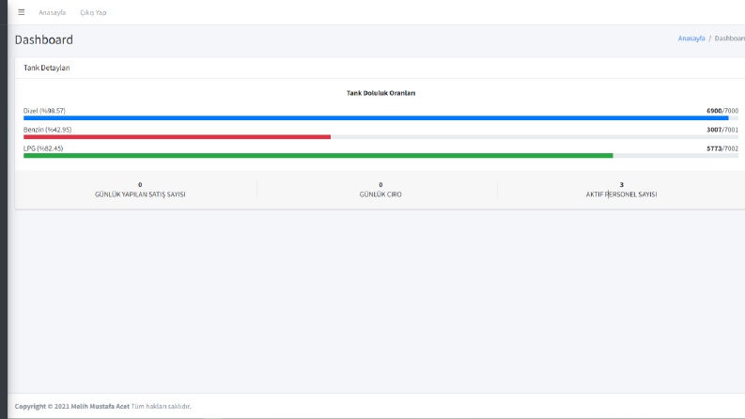
Task: Follow the blue Anasayfa breadcrumb link
Action: click(691, 39)
